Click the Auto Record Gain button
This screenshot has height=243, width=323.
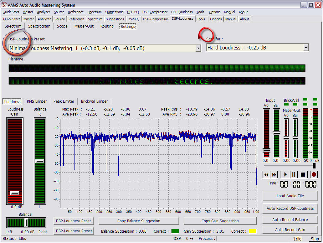(x=290, y=230)
